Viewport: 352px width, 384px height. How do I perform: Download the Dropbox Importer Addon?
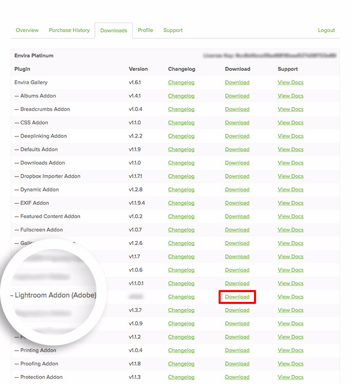tap(237, 176)
